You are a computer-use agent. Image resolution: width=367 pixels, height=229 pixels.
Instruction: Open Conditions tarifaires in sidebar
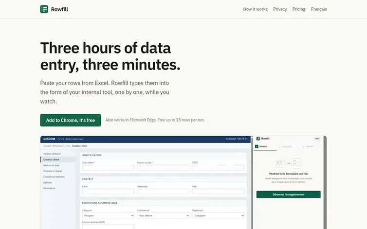point(54,176)
